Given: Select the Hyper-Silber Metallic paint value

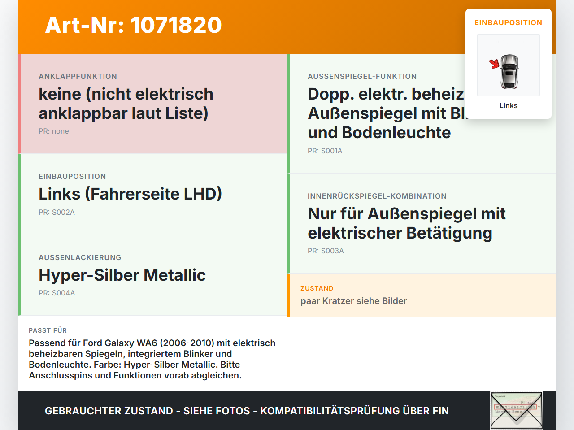Looking at the screenshot, I should pyautogui.click(x=122, y=275).
